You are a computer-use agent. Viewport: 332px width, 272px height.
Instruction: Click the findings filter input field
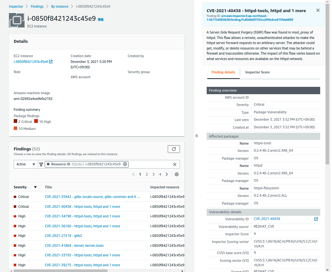(150, 164)
